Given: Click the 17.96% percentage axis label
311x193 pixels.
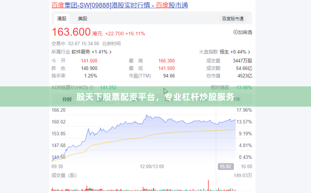Looking at the screenshot, I should (x=244, y=110).
